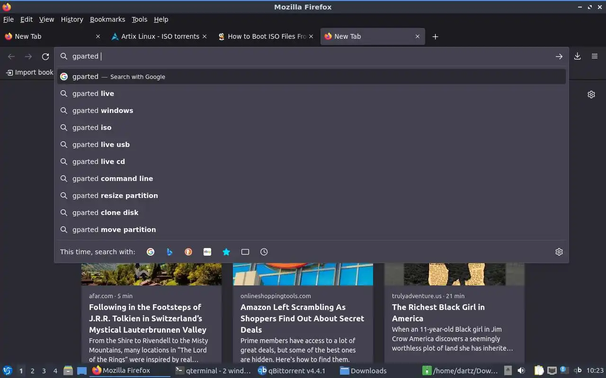This screenshot has height=378, width=606.
Task: Open the View menu
Action: coord(46,19)
